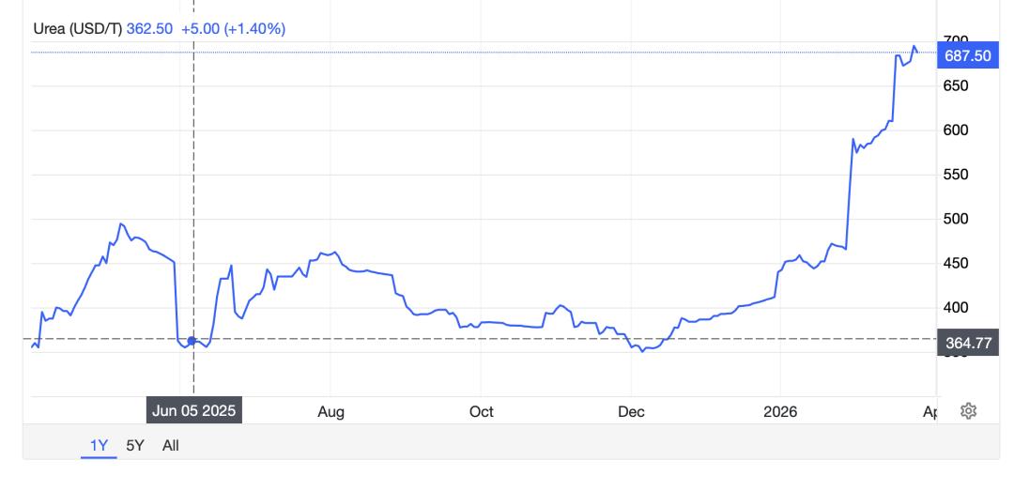Click the 650 price axis label

click(x=955, y=85)
